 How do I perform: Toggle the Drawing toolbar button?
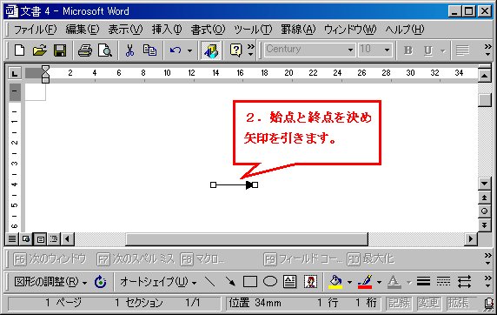click(x=211, y=50)
